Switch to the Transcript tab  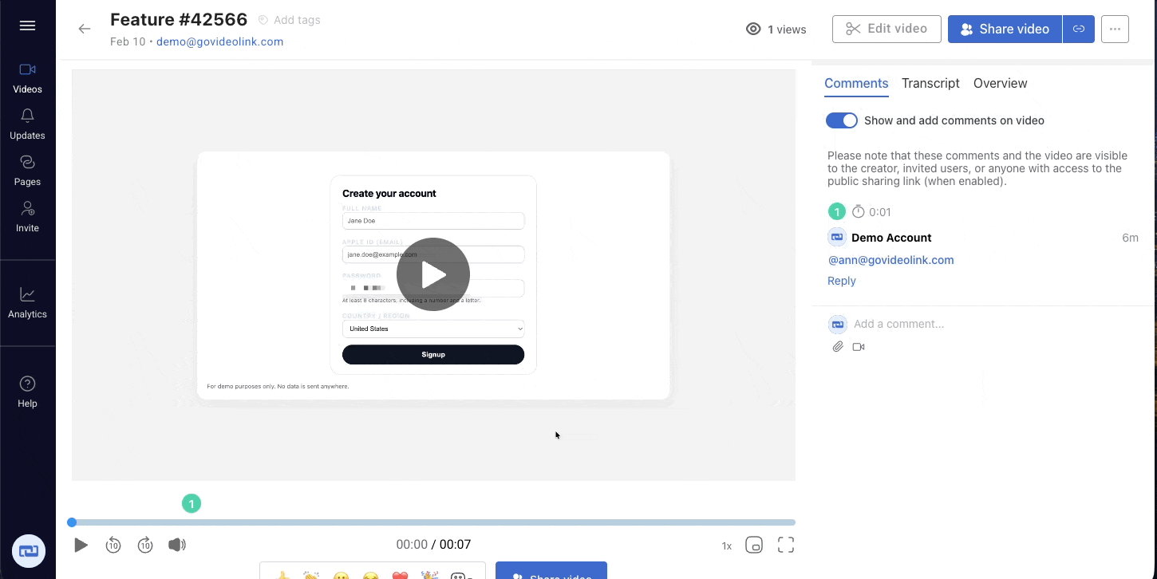(930, 83)
